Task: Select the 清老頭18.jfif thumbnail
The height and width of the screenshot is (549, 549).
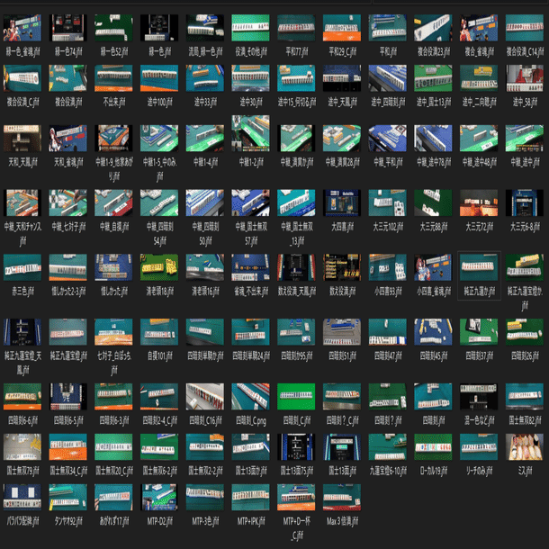Action: pos(159,267)
